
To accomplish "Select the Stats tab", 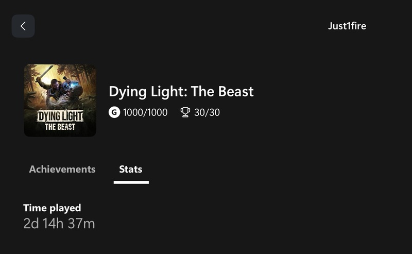I will pos(131,169).
